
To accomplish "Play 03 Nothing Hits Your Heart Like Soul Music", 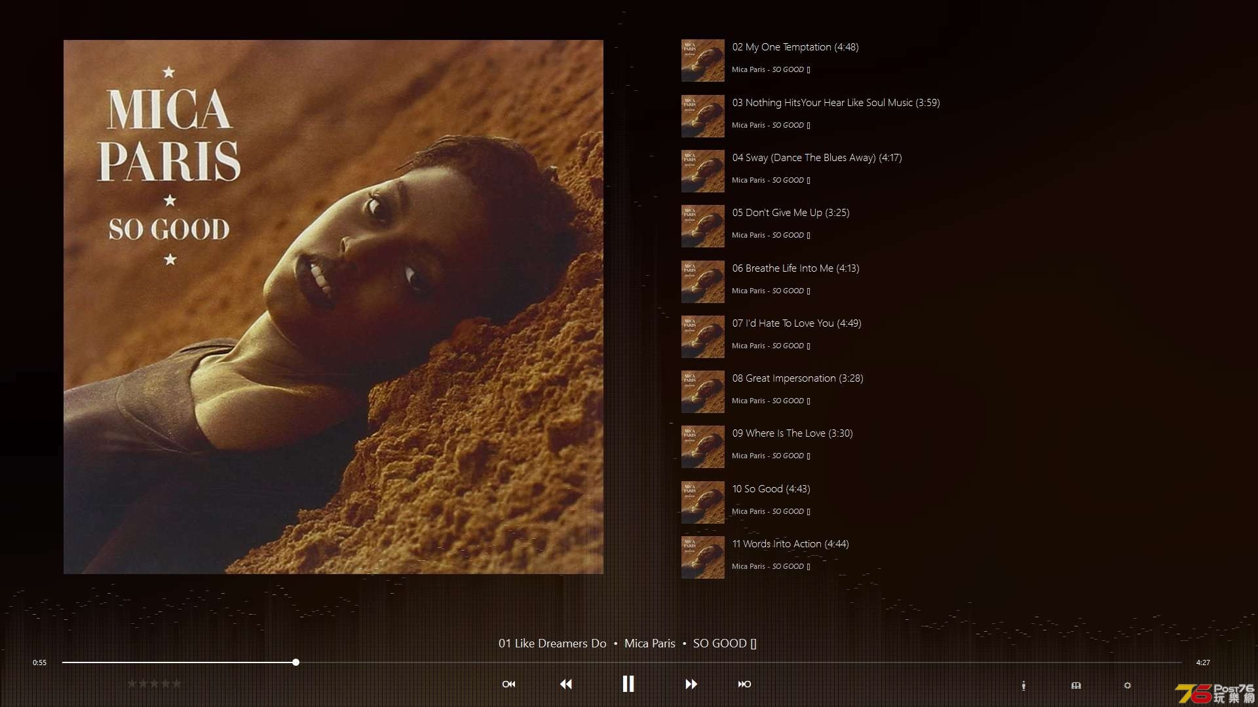I will click(836, 103).
